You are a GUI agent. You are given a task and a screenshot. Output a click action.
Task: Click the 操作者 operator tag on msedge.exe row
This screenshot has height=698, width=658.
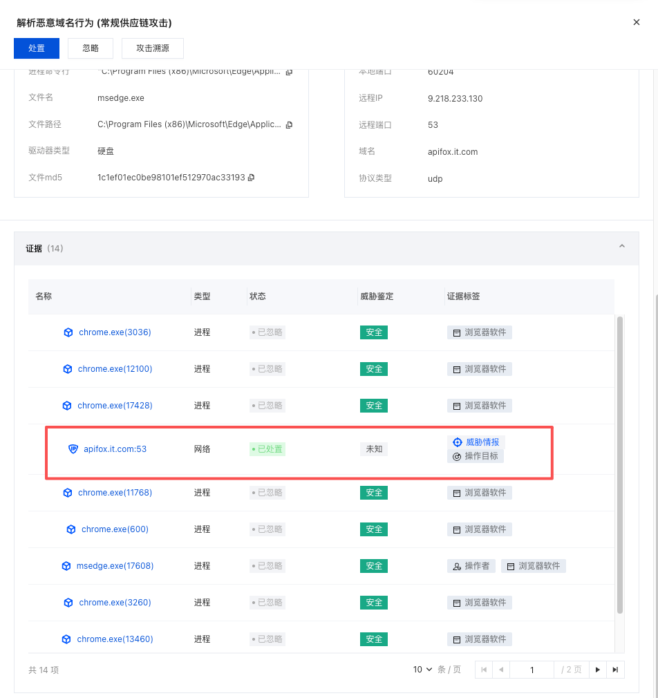471,565
